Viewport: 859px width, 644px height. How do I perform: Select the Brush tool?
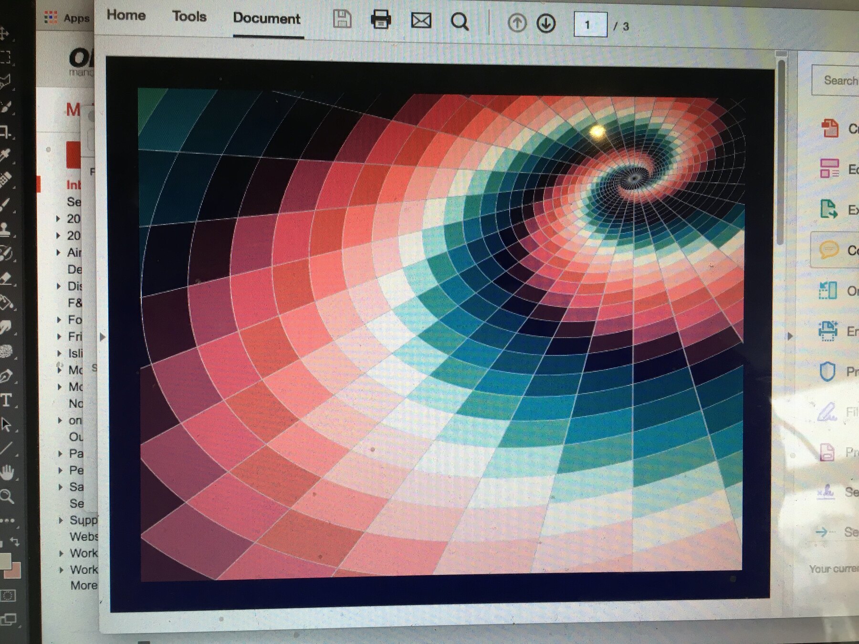(6, 205)
